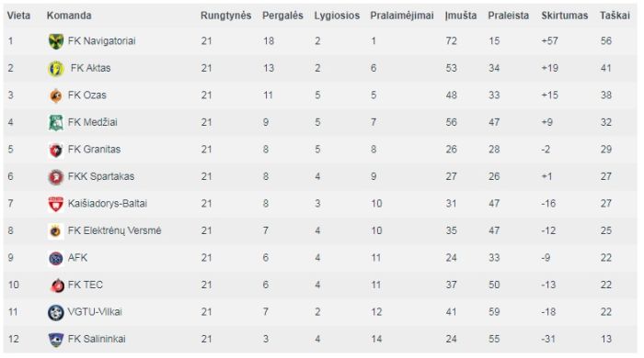Select the Kaišiadorys-Baltai red shield logo
This screenshot has height=358, width=644.
tap(56, 204)
